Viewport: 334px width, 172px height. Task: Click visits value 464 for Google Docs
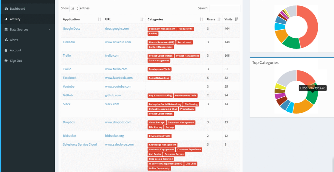coord(227,28)
